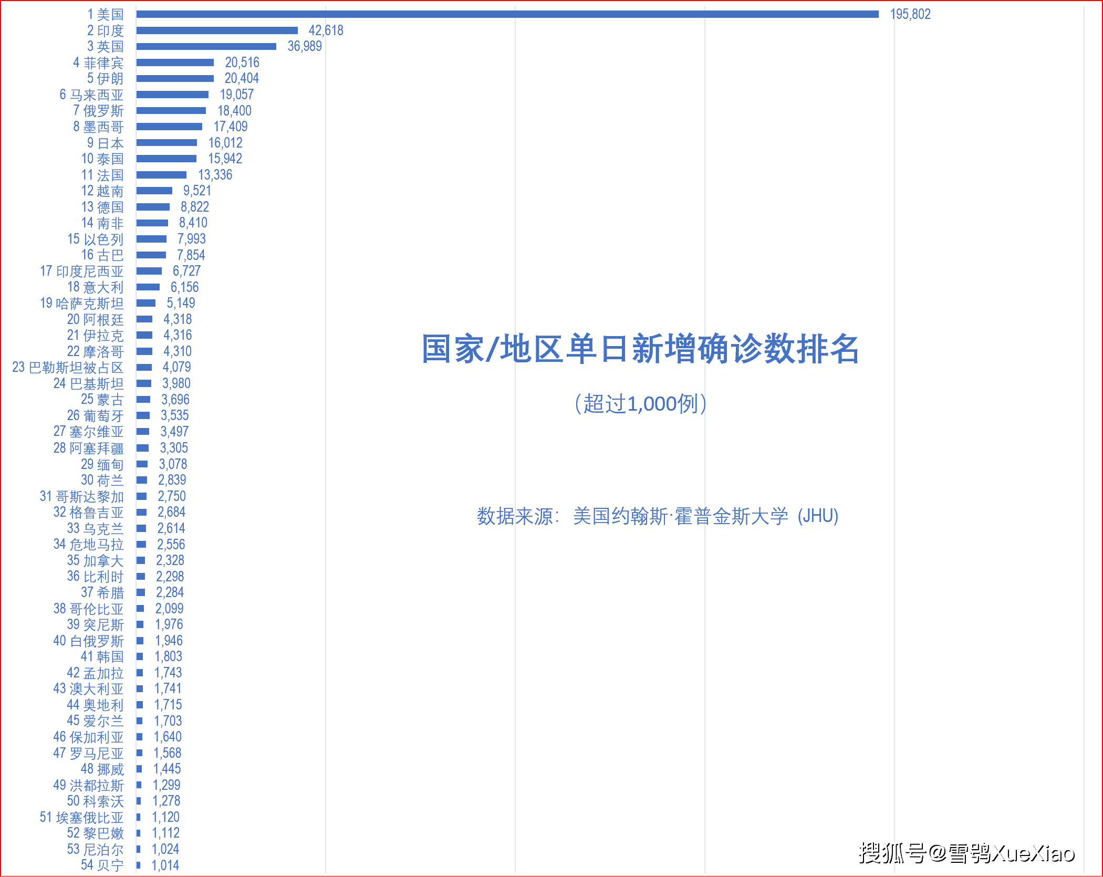
Task: Click the 伊朗 bar with 20,404
Action: [x=175, y=78]
